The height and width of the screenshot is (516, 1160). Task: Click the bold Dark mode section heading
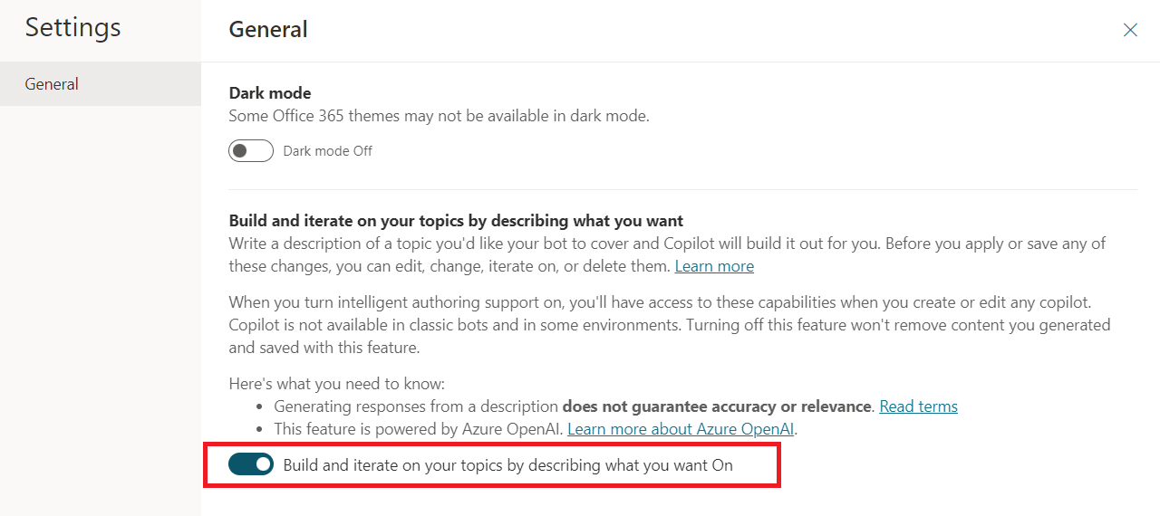270,93
